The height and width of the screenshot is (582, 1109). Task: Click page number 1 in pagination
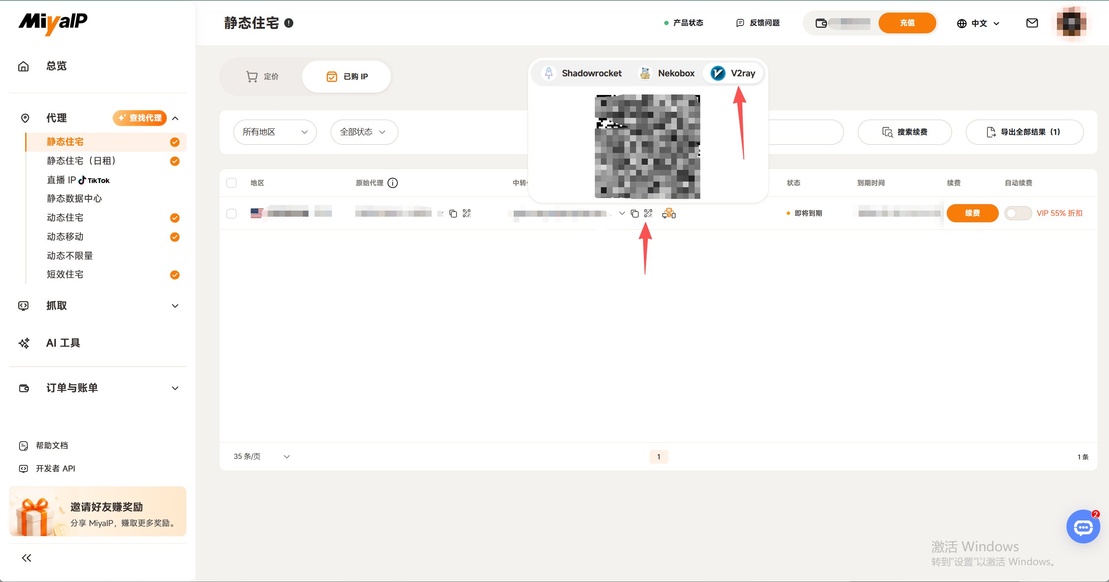coord(659,457)
